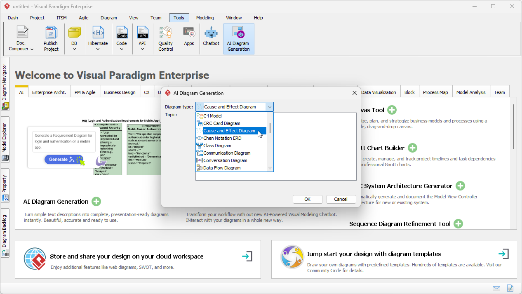Click the green plus beside AI Diagram Generation
This screenshot has height=294, width=522.
tap(96, 202)
